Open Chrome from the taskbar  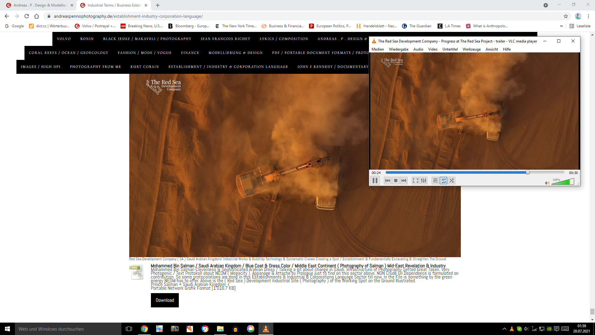pyautogui.click(x=144, y=329)
